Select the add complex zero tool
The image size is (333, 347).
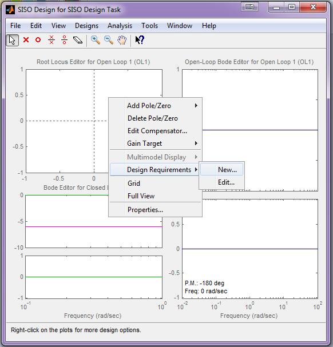(65, 40)
